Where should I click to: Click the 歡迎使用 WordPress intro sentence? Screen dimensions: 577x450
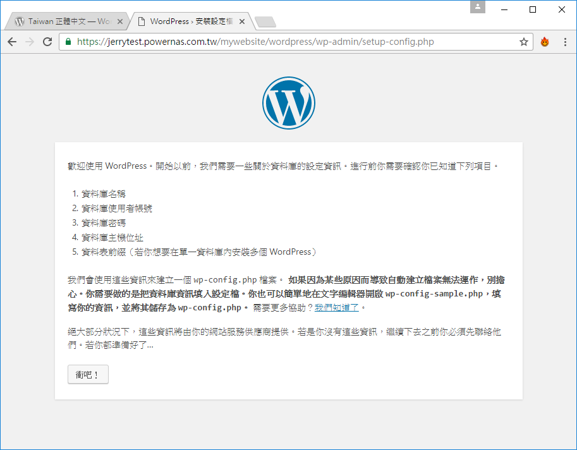click(x=283, y=166)
